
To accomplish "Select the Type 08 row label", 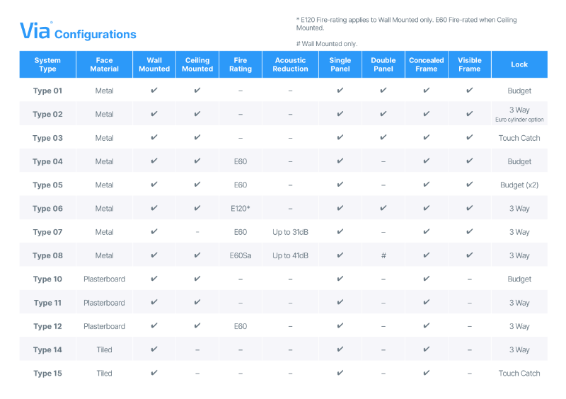I will click(x=47, y=255).
